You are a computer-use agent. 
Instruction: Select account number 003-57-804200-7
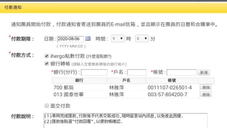(x=167, y=94)
